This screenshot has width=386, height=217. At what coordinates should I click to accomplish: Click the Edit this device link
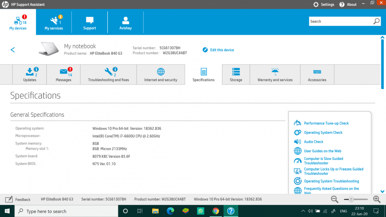(x=222, y=50)
